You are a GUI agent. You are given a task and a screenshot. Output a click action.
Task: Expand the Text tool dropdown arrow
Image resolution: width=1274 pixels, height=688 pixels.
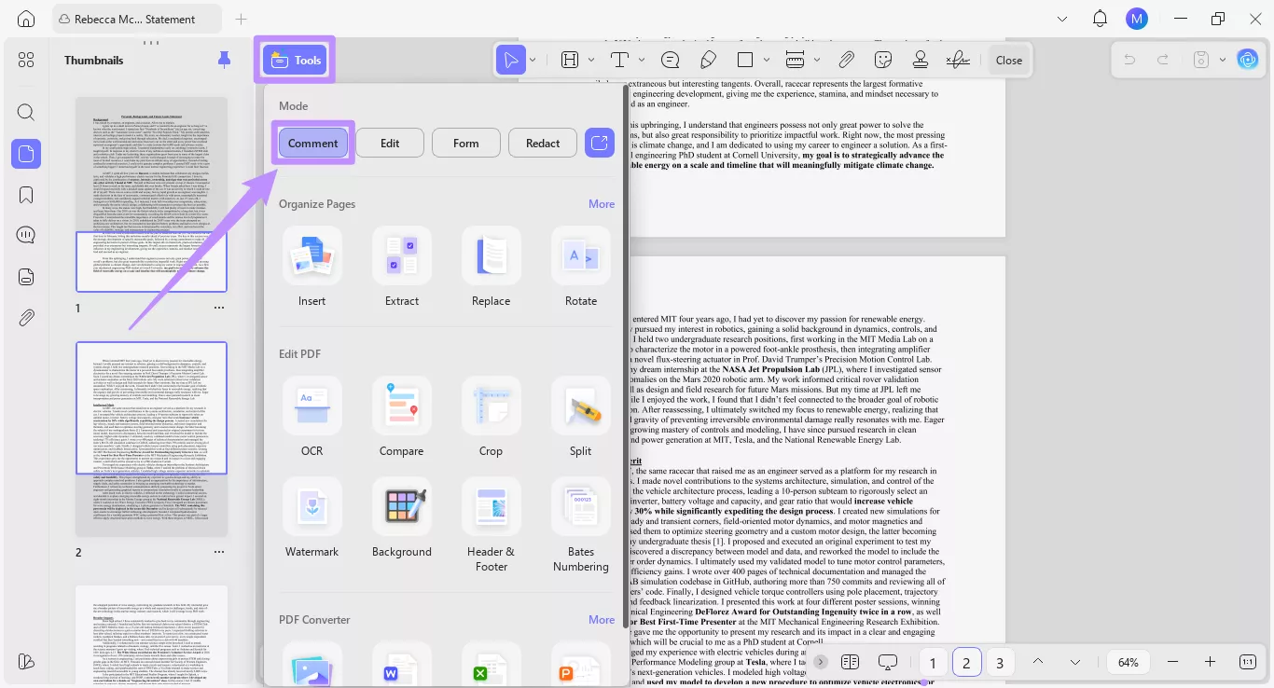point(642,60)
